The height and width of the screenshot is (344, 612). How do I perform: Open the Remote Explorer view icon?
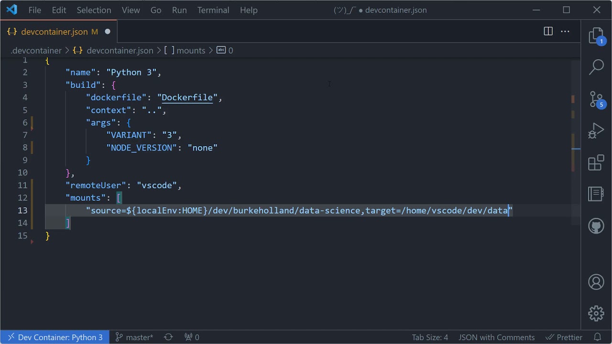click(596, 193)
